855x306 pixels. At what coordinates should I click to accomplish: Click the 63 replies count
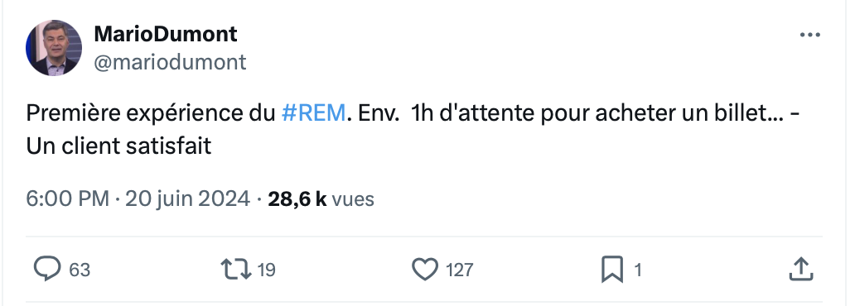tap(80, 270)
